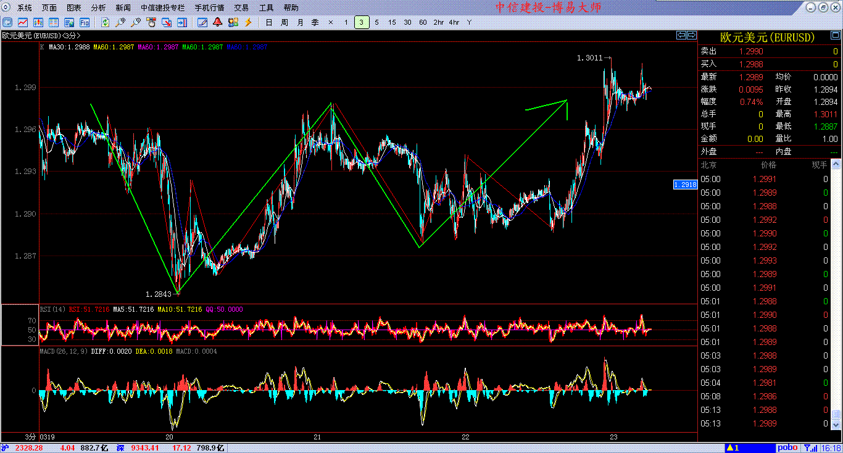Click the two people community icon
The height and width of the screenshot is (453, 843).
pos(233,22)
